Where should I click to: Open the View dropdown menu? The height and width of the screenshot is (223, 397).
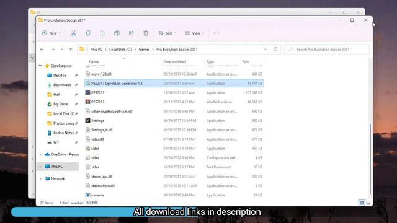click(194, 33)
